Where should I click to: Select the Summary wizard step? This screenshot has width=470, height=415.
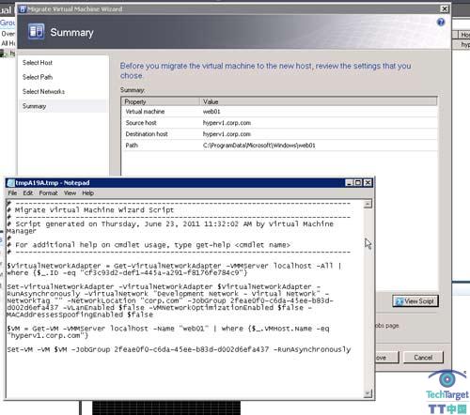pos(62,106)
